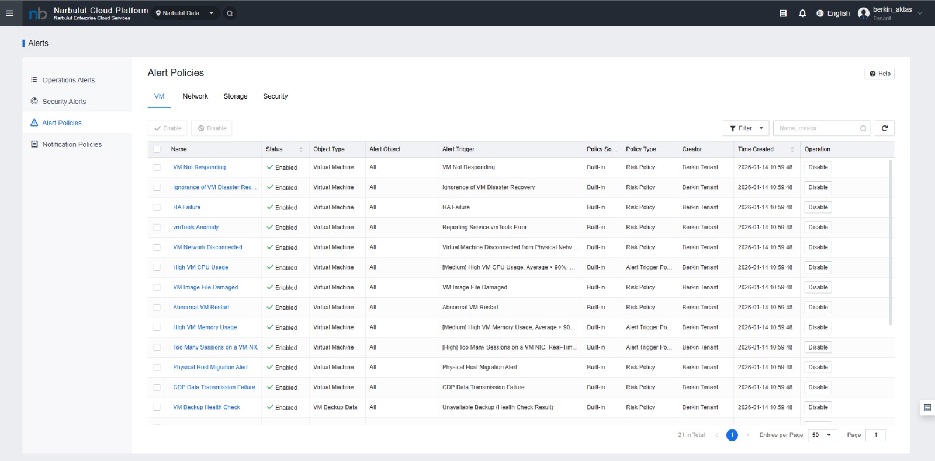Focus the Page number input field
Viewport: 935px width, 461px height.
(875, 435)
